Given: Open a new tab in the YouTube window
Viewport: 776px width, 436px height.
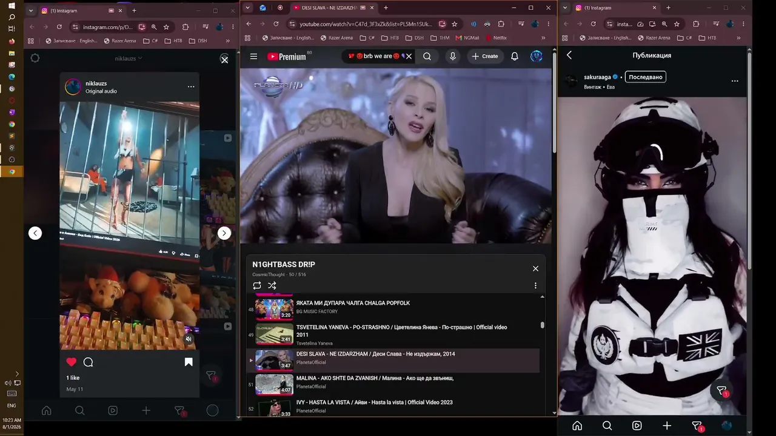Looking at the screenshot, I should [386, 8].
